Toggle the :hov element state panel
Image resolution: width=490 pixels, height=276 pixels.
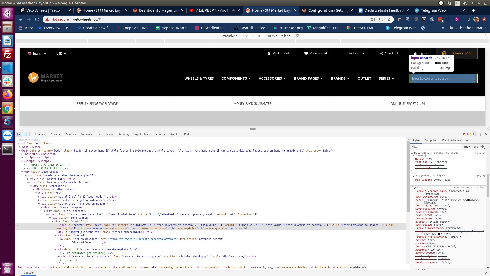(467, 147)
